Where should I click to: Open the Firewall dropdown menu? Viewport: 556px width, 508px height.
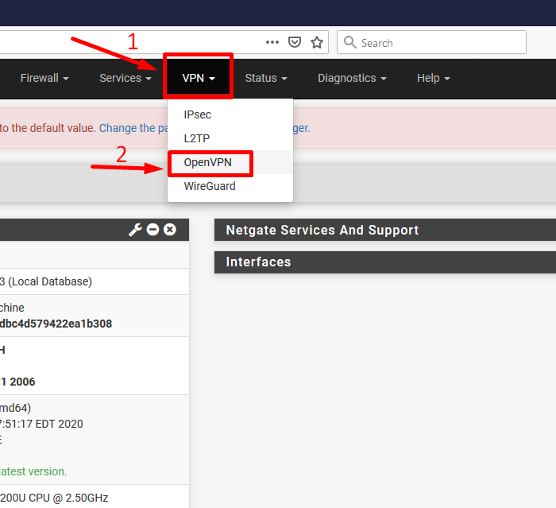pyautogui.click(x=44, y=78)
